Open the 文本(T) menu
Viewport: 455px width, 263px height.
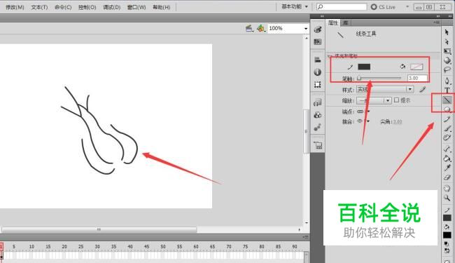(39, 7)
